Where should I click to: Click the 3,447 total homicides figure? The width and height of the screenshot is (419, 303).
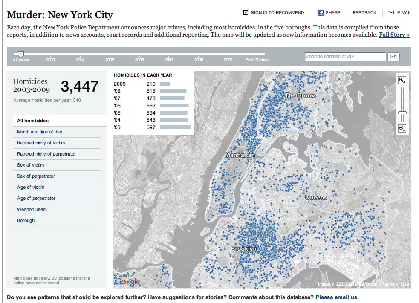[80, 87]
